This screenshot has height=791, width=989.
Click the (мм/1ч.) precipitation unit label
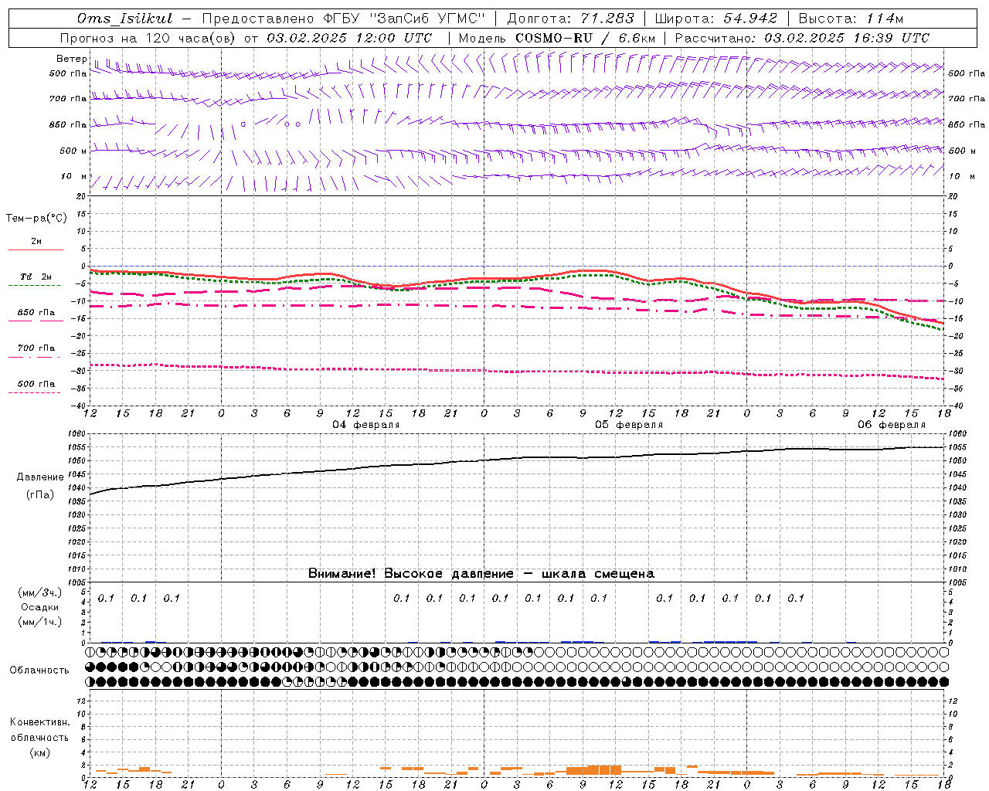[x=40, y=622]
